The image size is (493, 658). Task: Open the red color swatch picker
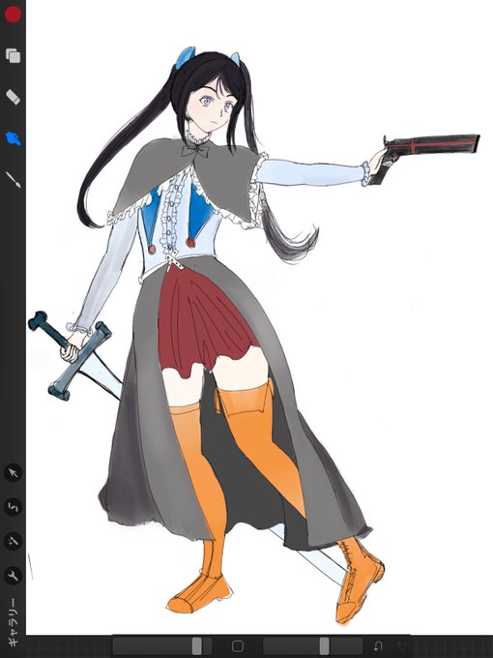coord(13,15)
